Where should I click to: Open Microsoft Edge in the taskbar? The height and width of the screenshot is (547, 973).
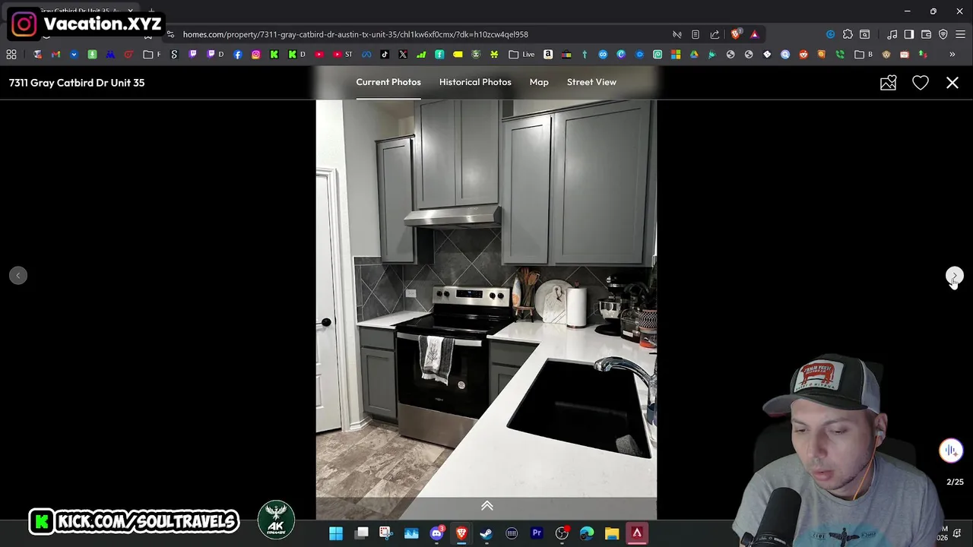(587, 533)
